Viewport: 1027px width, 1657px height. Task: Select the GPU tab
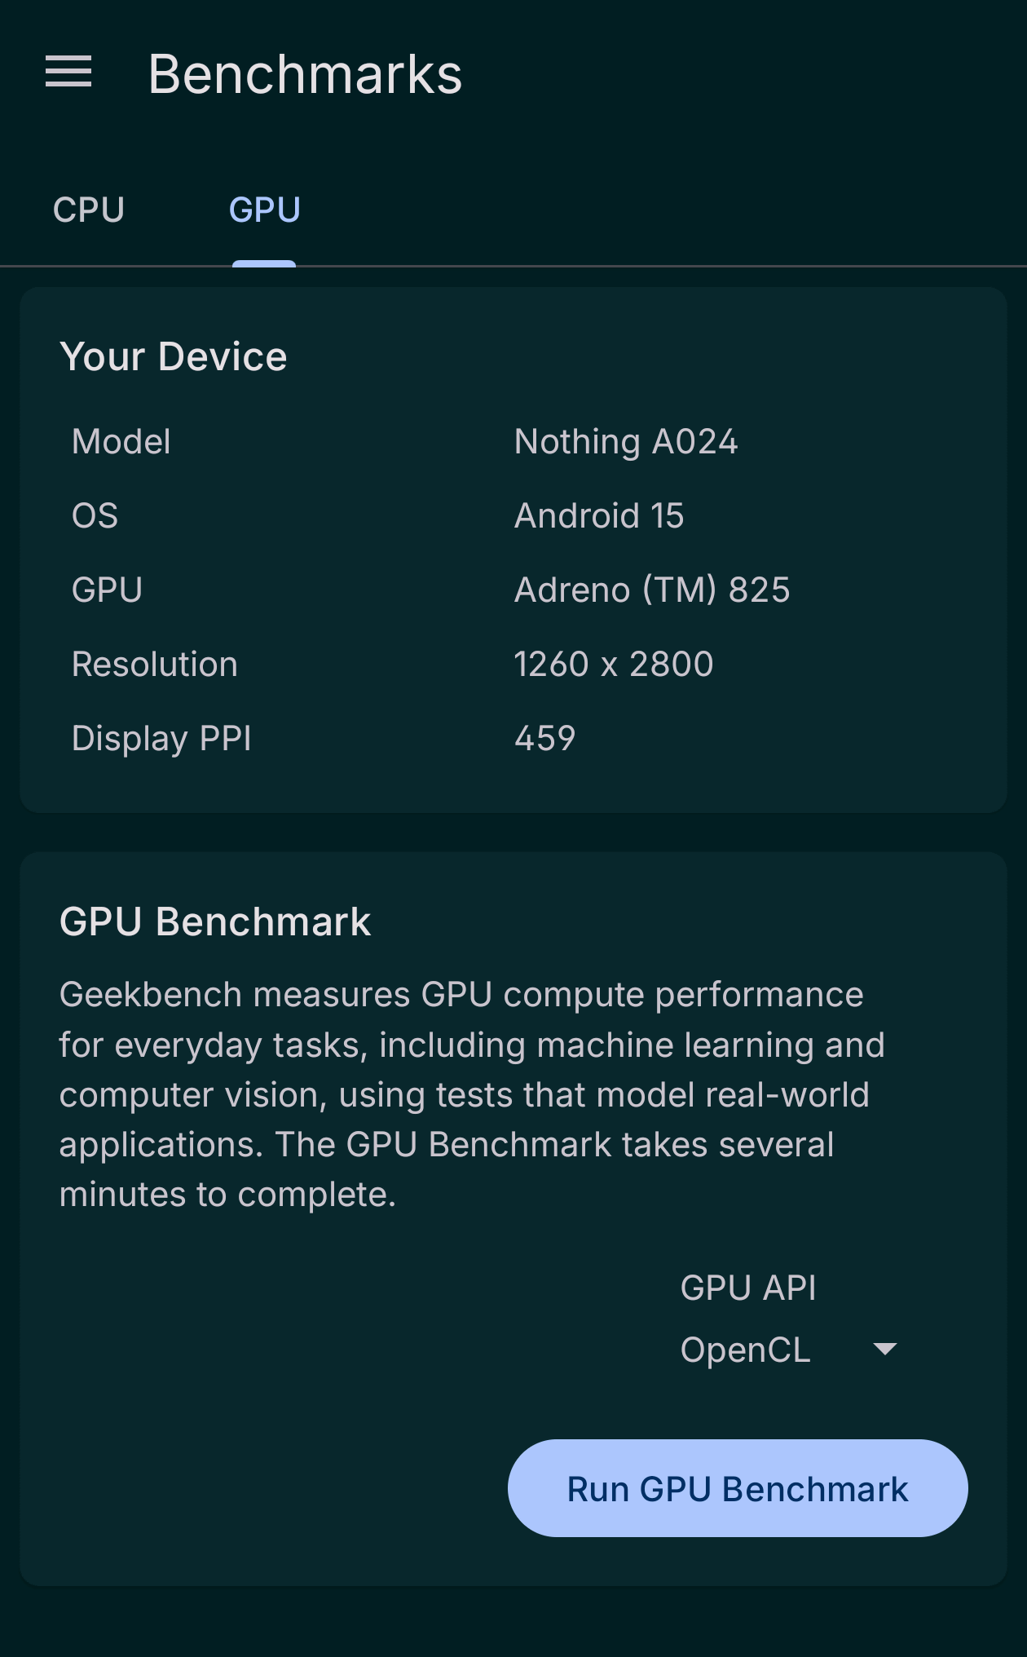click(264, 210)
